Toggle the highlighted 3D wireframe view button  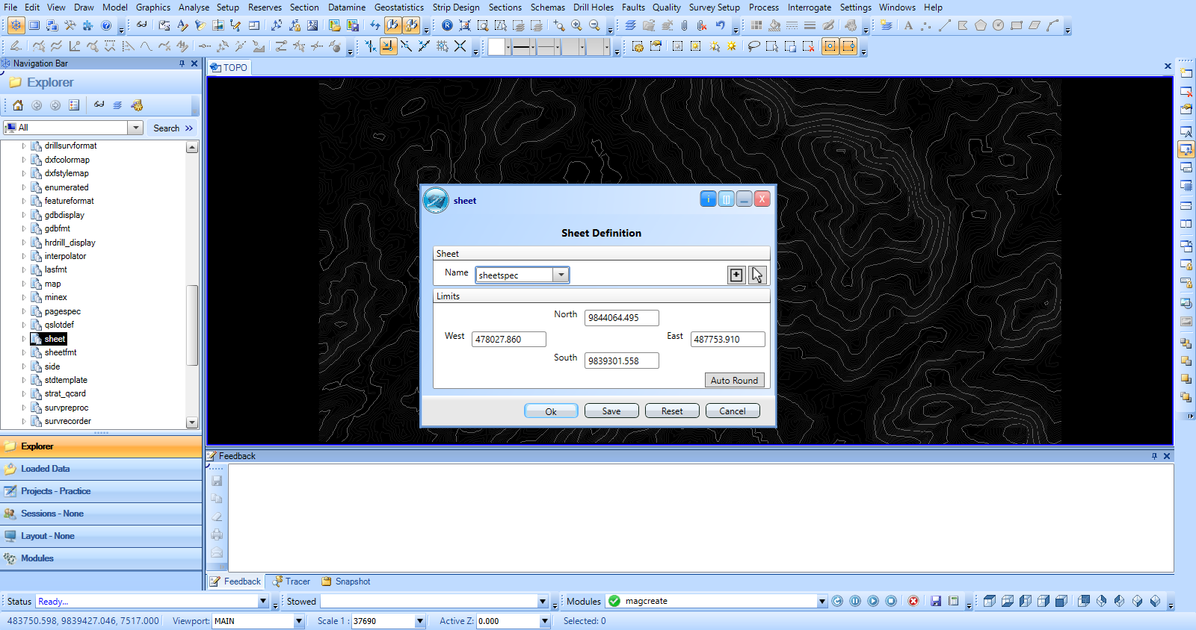(16, 25)
